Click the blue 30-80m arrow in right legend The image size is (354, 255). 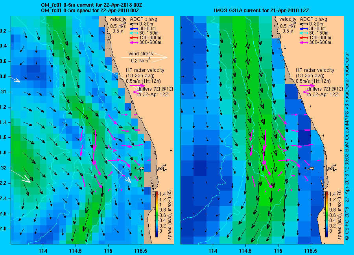[304, 29]
